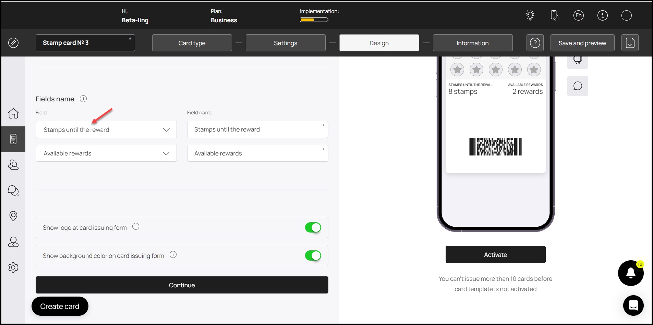
Task: Open the Locations pin icon in sidebar
Action: (13, 216)
